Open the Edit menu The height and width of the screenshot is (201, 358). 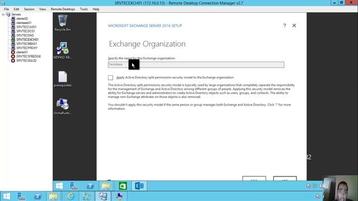16,9
